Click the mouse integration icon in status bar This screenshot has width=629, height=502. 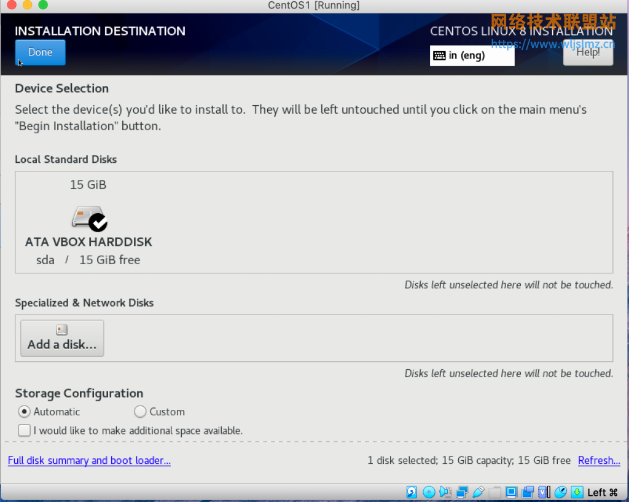[x=561, y=492]
